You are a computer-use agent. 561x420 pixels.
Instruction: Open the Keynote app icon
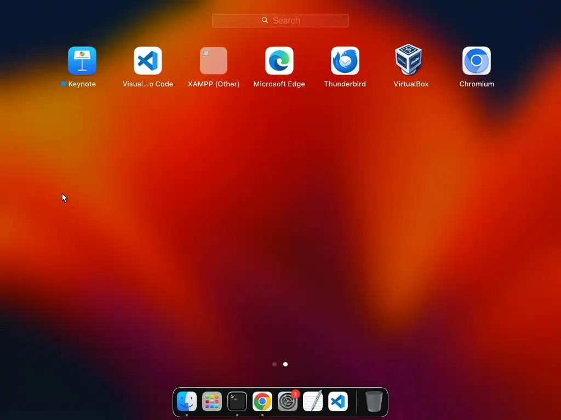click(x=82, y=61)
